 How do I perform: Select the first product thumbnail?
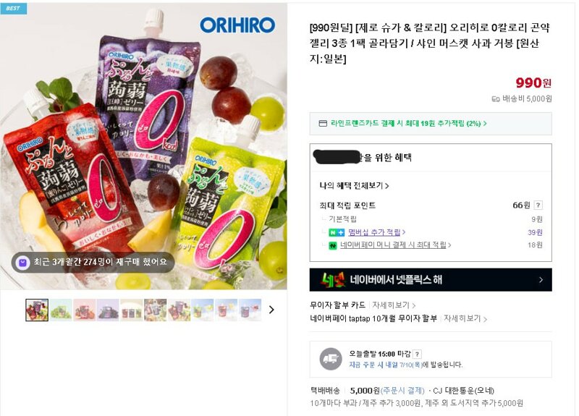37,310
